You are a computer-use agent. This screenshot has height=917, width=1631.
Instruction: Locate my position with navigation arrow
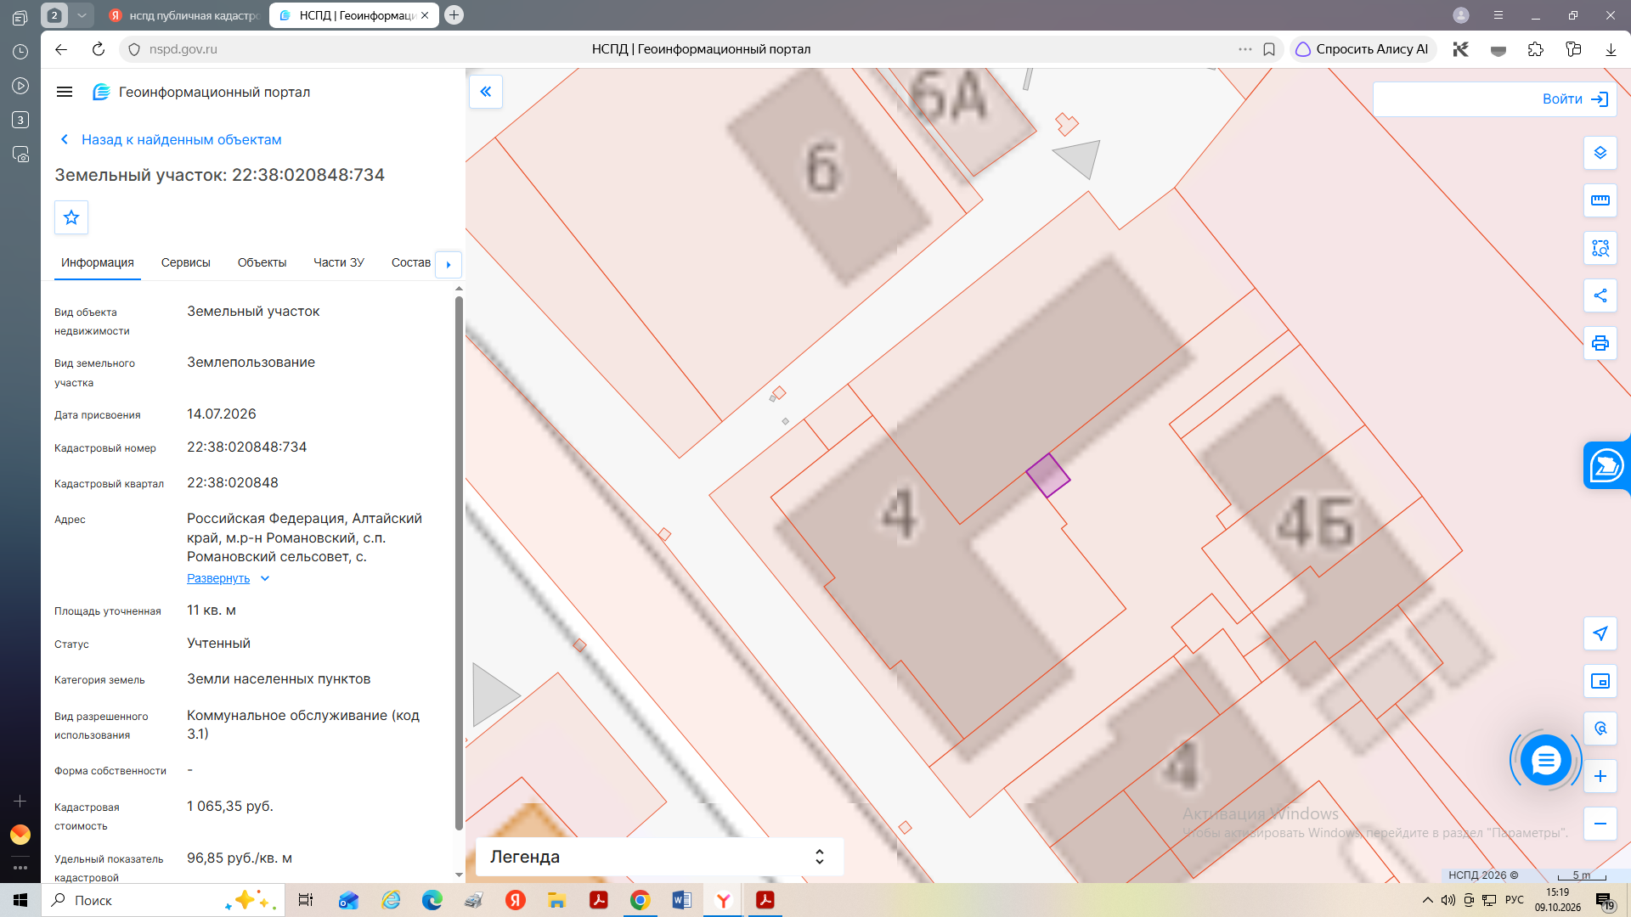(1600, 633)
